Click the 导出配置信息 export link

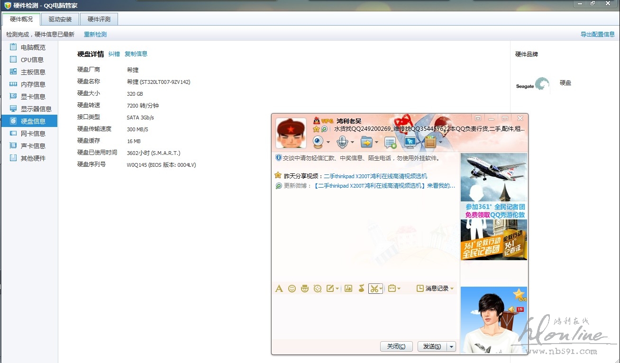point(598,35)
